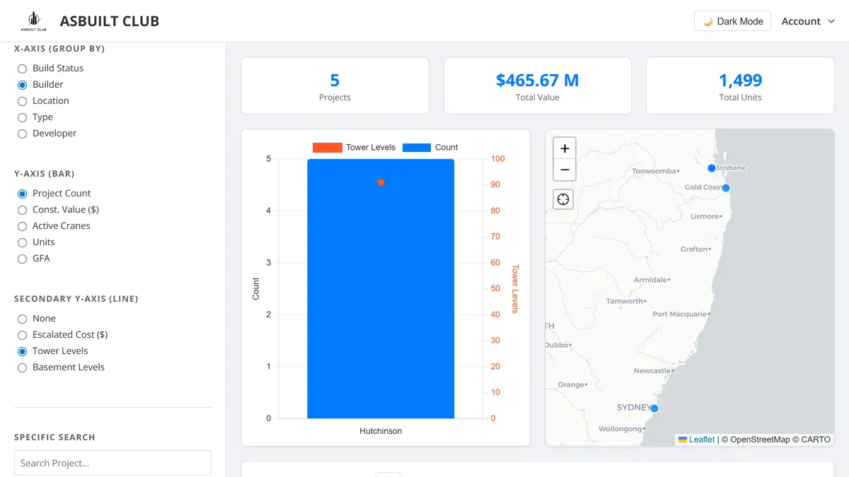Click the Brisbane project map marker
The width and height of the screenshot is (849, 477).
(x=712, y=168)
